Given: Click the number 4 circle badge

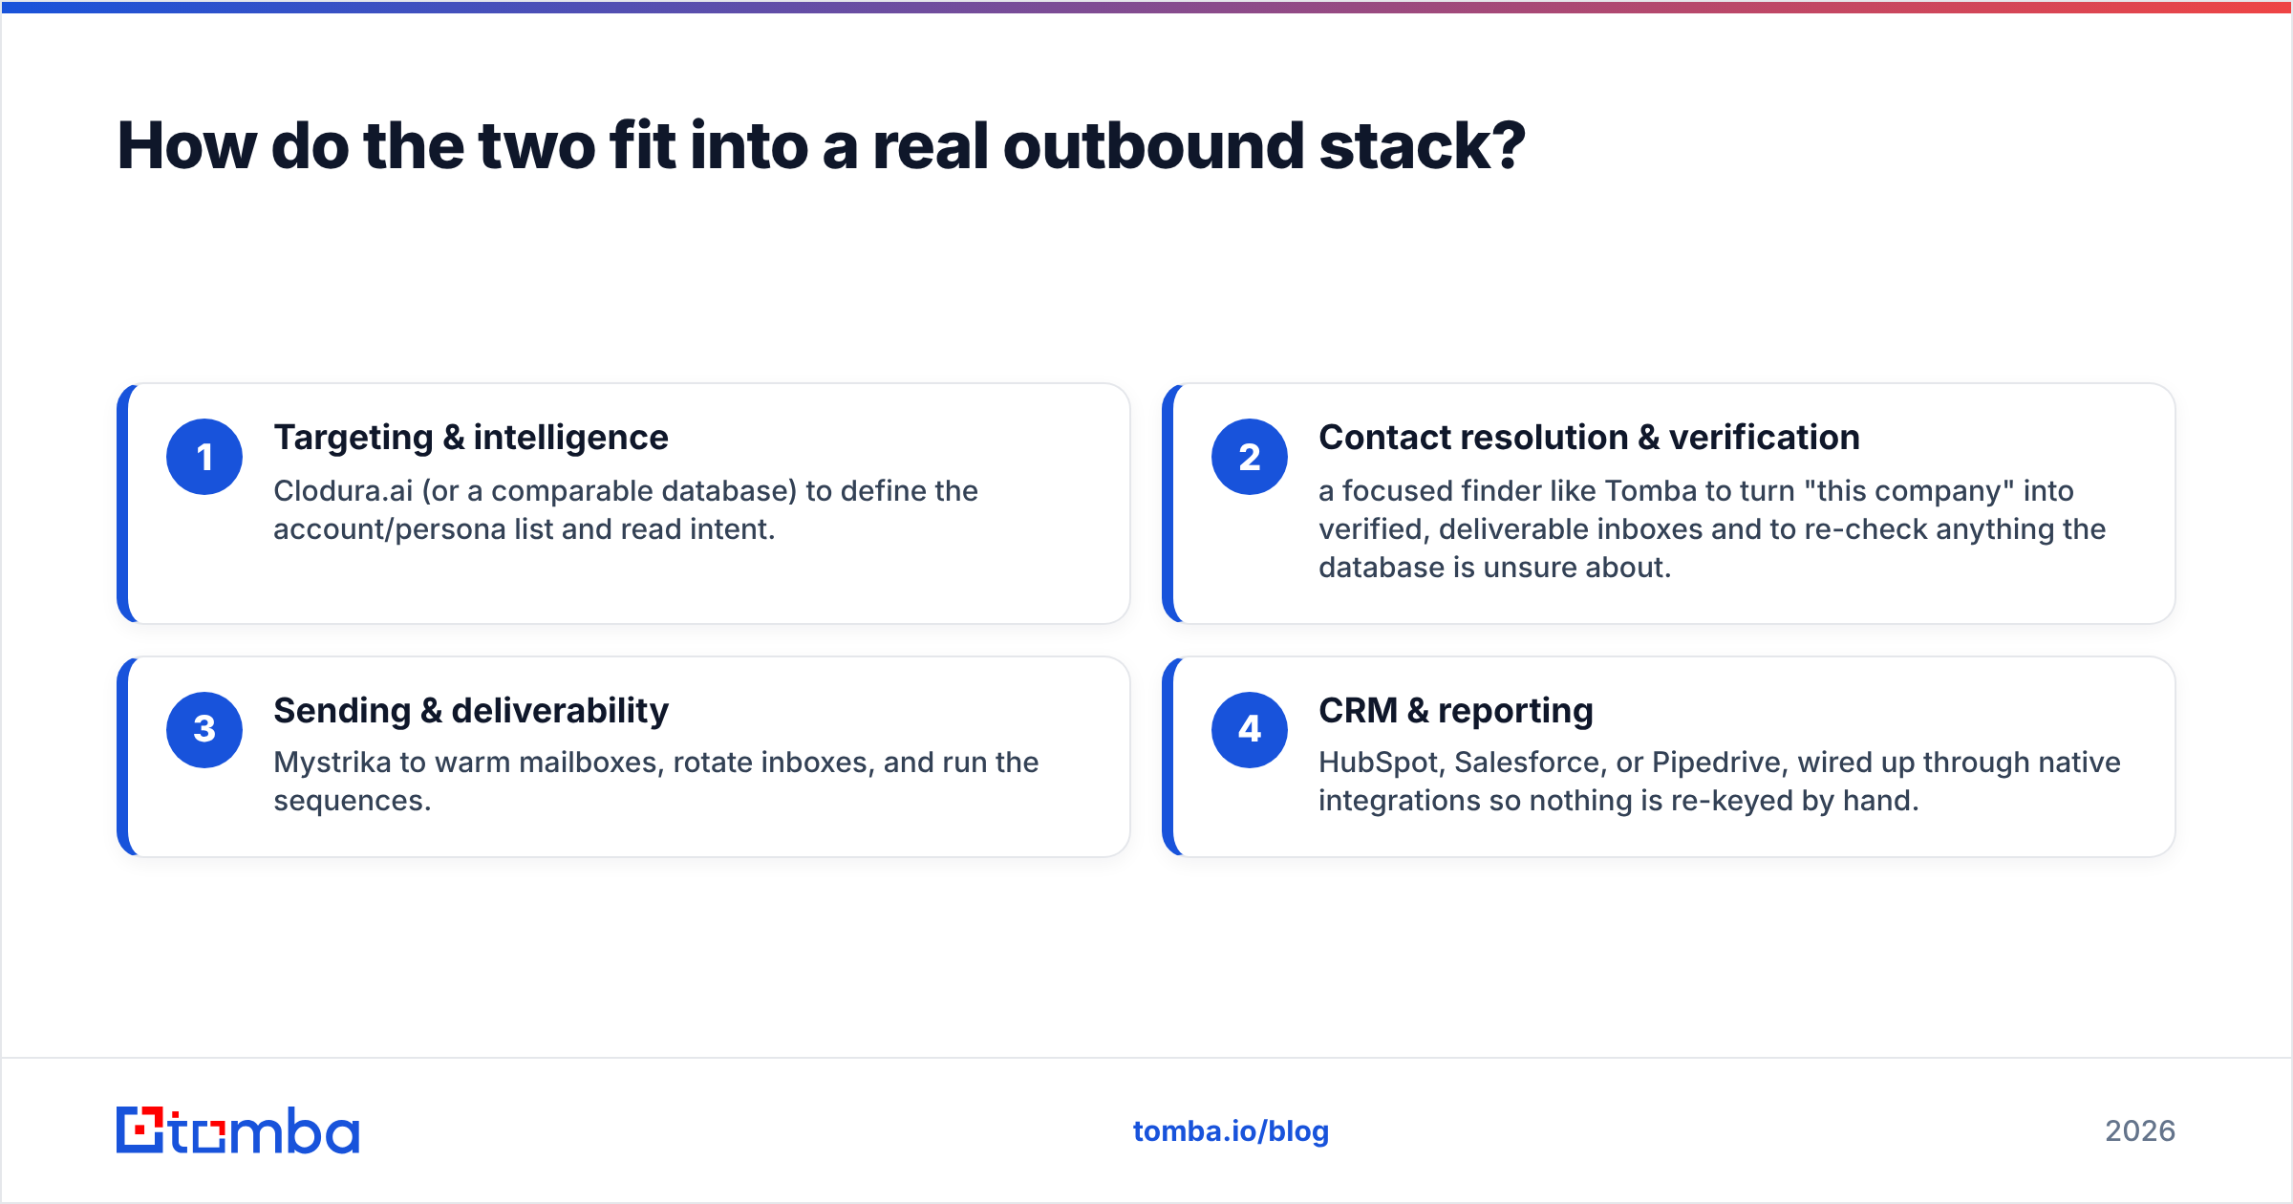Looking at the screenshot, I should [1250, 730].
